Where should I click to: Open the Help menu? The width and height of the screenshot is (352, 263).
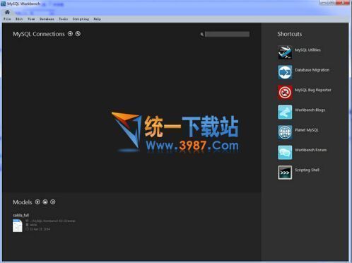[97, 19]
